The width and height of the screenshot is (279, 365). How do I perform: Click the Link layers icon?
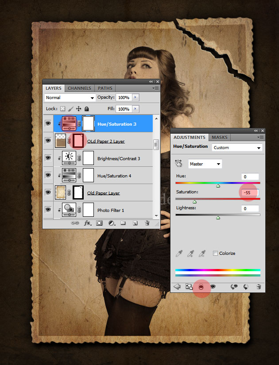(x=75, y=223)
